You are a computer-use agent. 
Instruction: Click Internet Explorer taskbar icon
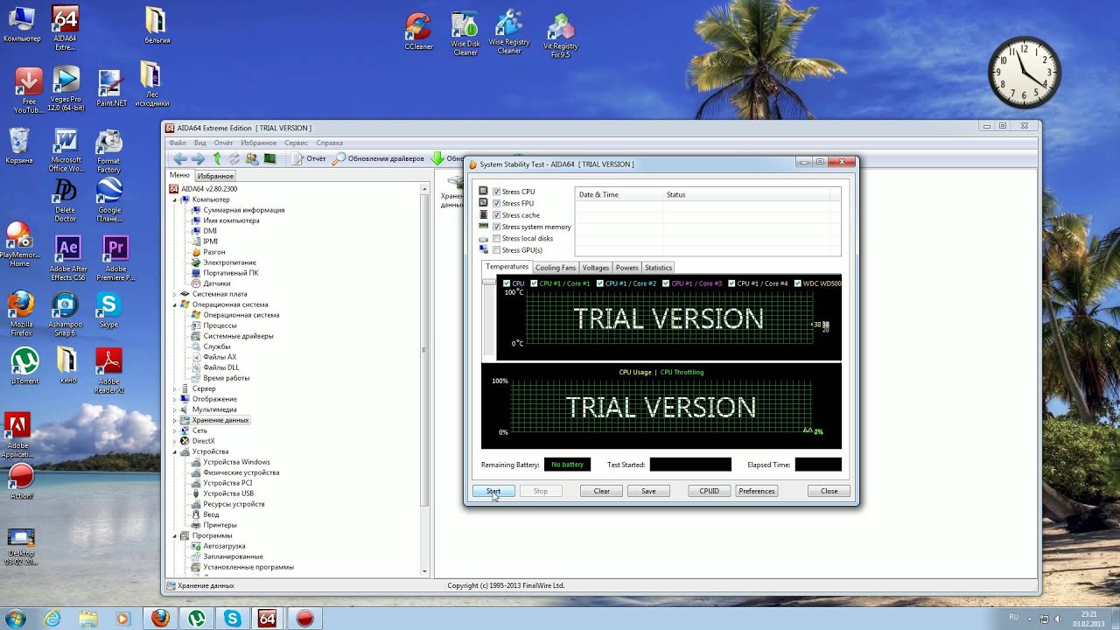tap(52, 618)
